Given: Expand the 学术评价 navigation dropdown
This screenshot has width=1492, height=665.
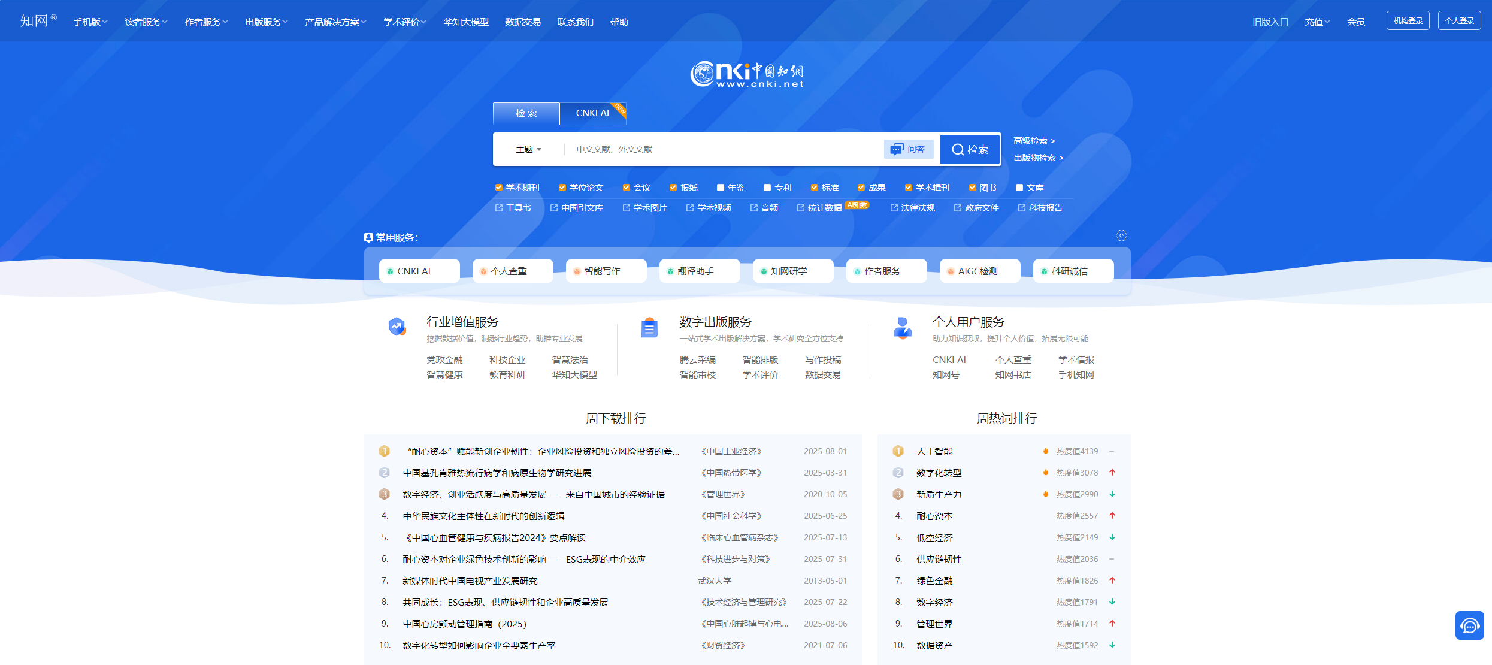Looking at the screenshot, I should coord(404,21).
